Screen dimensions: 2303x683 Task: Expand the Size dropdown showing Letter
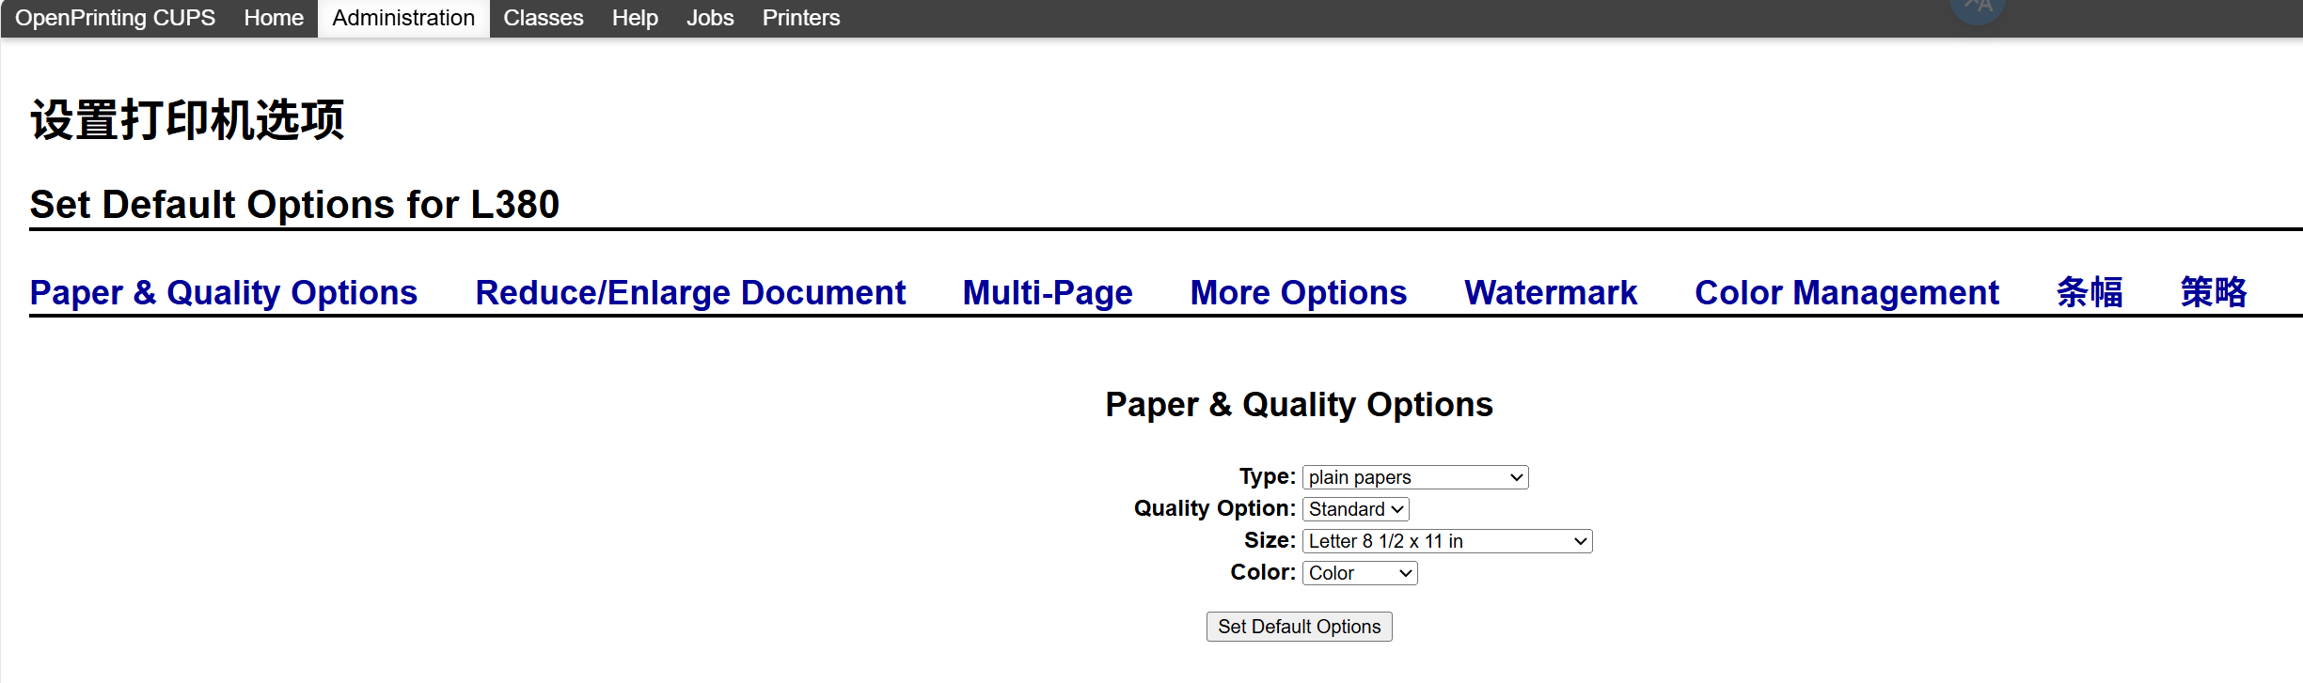(x=1446, y=541)
